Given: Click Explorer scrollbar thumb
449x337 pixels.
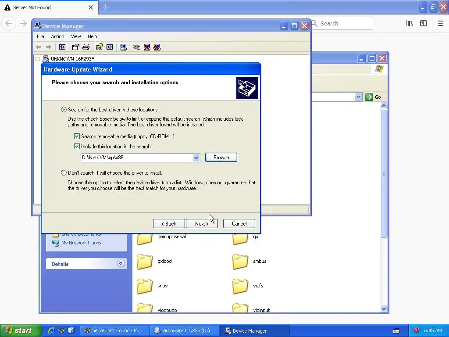Looking at the screenshot, I should [x=384, y=173].
